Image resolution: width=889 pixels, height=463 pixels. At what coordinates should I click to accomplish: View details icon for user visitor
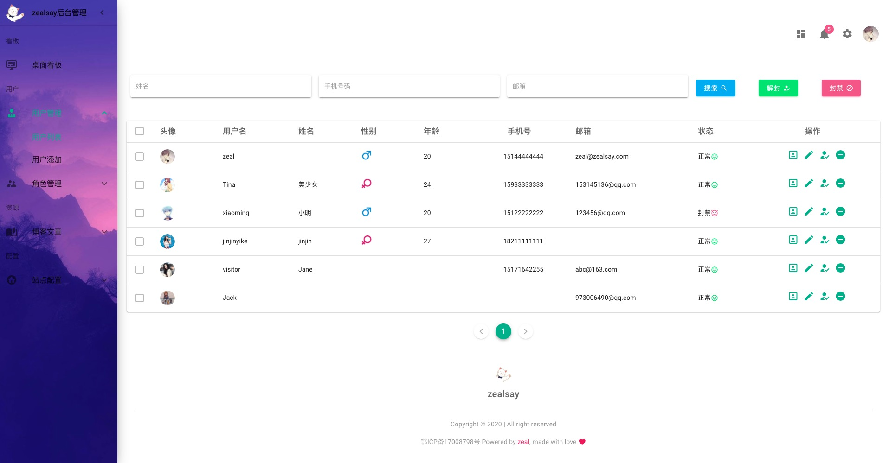[793, 268]
